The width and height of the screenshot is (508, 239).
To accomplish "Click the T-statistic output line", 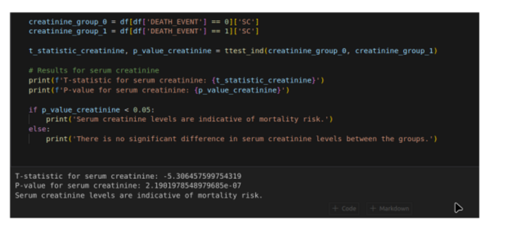I will tap(128, 176).
